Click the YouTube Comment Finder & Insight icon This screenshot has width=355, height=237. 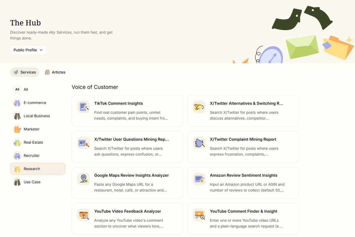tap(199, 215)
